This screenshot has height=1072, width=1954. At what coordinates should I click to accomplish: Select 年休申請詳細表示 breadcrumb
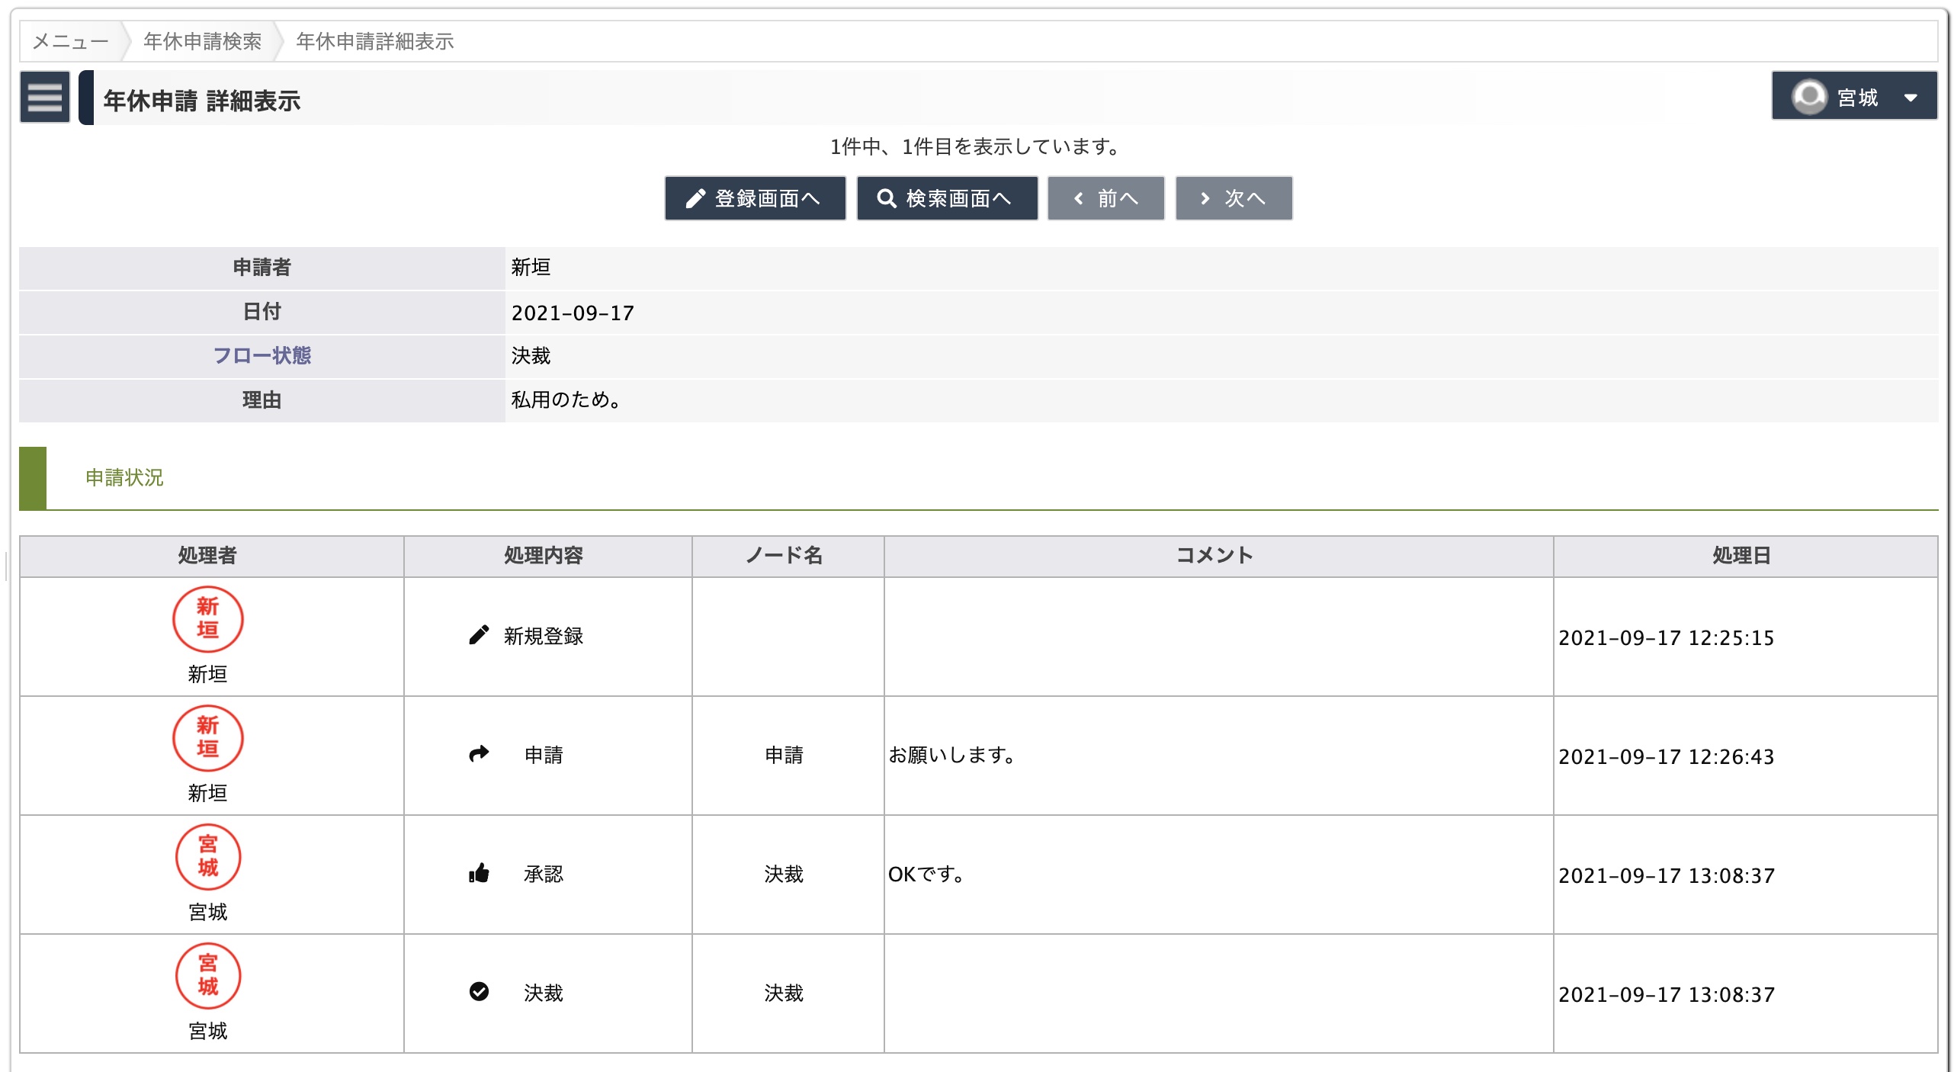(x=375, y=41)
